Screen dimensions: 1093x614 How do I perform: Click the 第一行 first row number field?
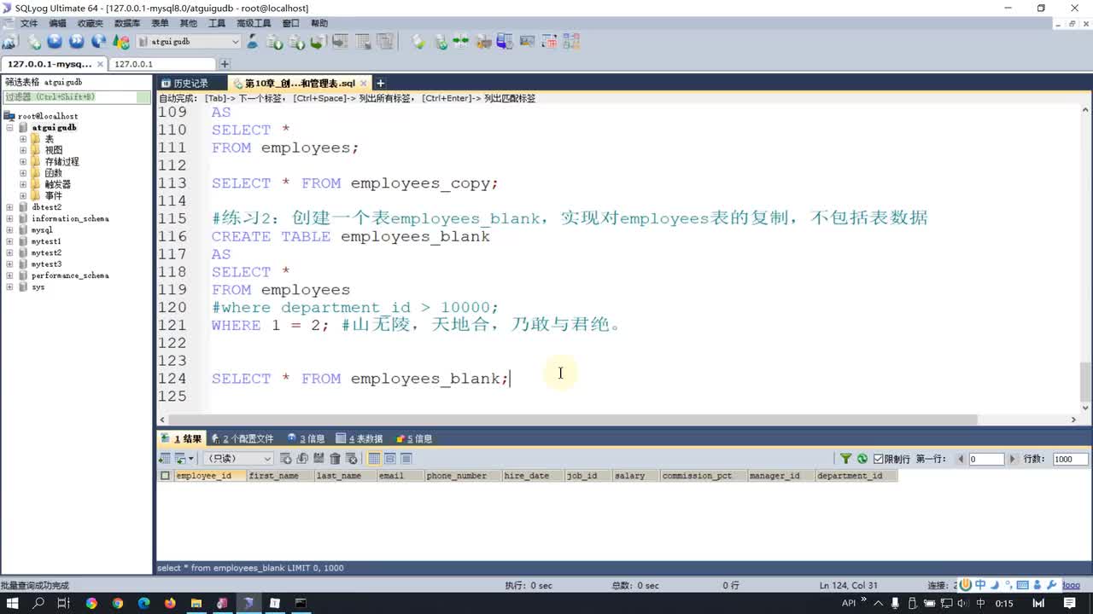pyautogui.click(x=986, y=459)
